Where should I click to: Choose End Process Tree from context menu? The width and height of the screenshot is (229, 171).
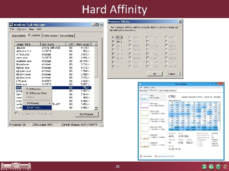click(x=37, y=93)
